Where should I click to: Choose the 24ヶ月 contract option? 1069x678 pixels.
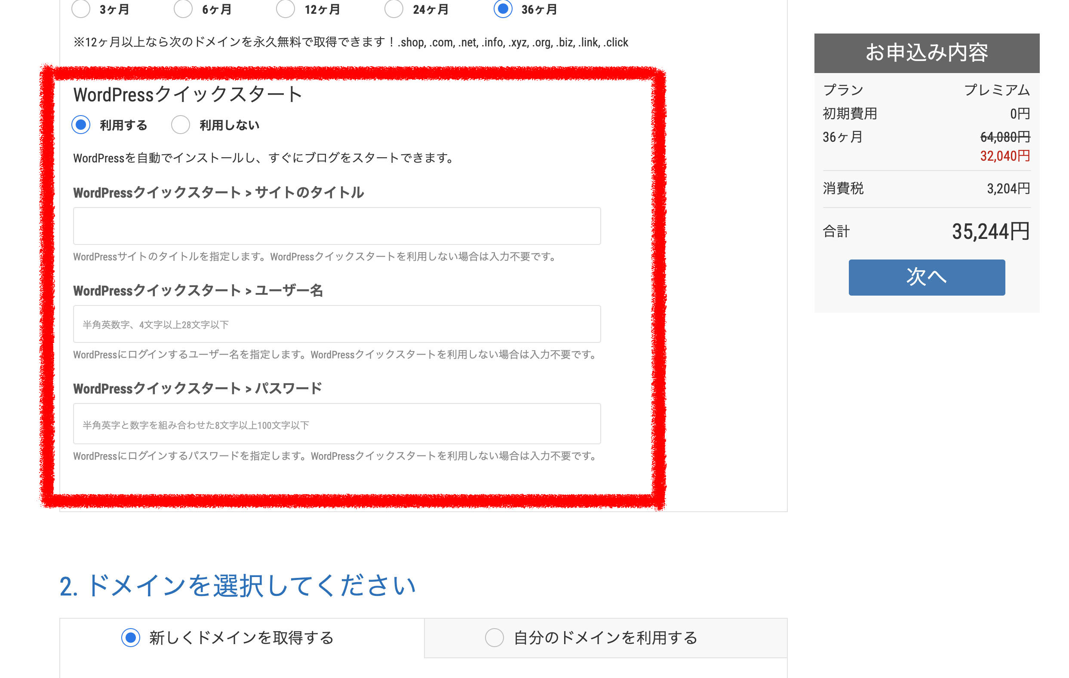tap(394, 9)
